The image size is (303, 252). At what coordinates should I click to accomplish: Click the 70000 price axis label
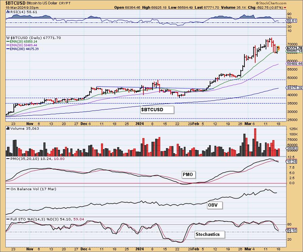(293, 44)
